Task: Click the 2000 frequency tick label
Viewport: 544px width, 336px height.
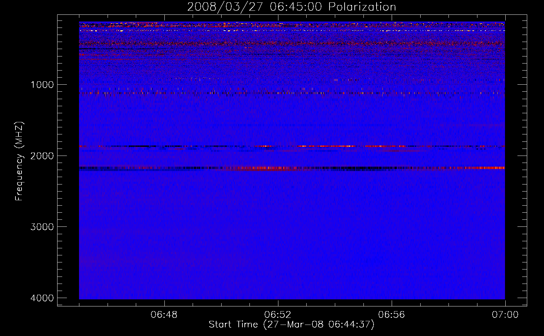Action: (42, 156)
